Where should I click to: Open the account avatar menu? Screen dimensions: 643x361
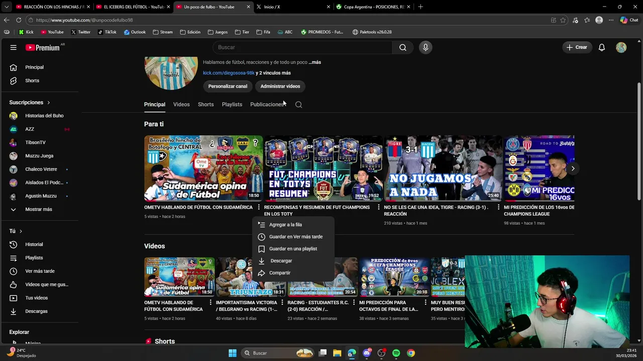point(621,47)
